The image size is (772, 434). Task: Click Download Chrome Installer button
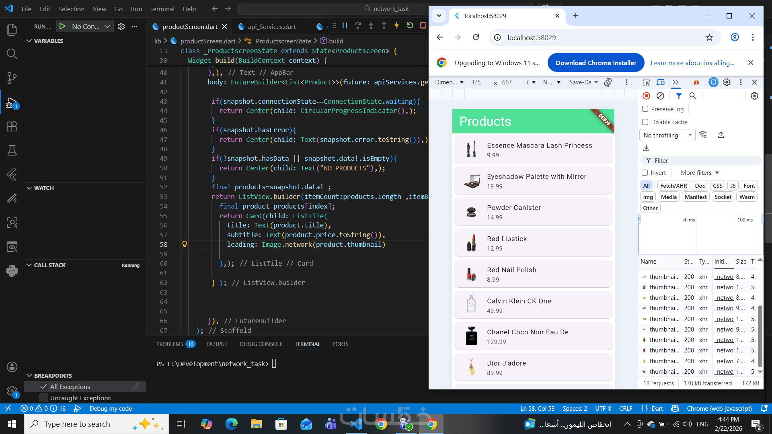(595, 63)
